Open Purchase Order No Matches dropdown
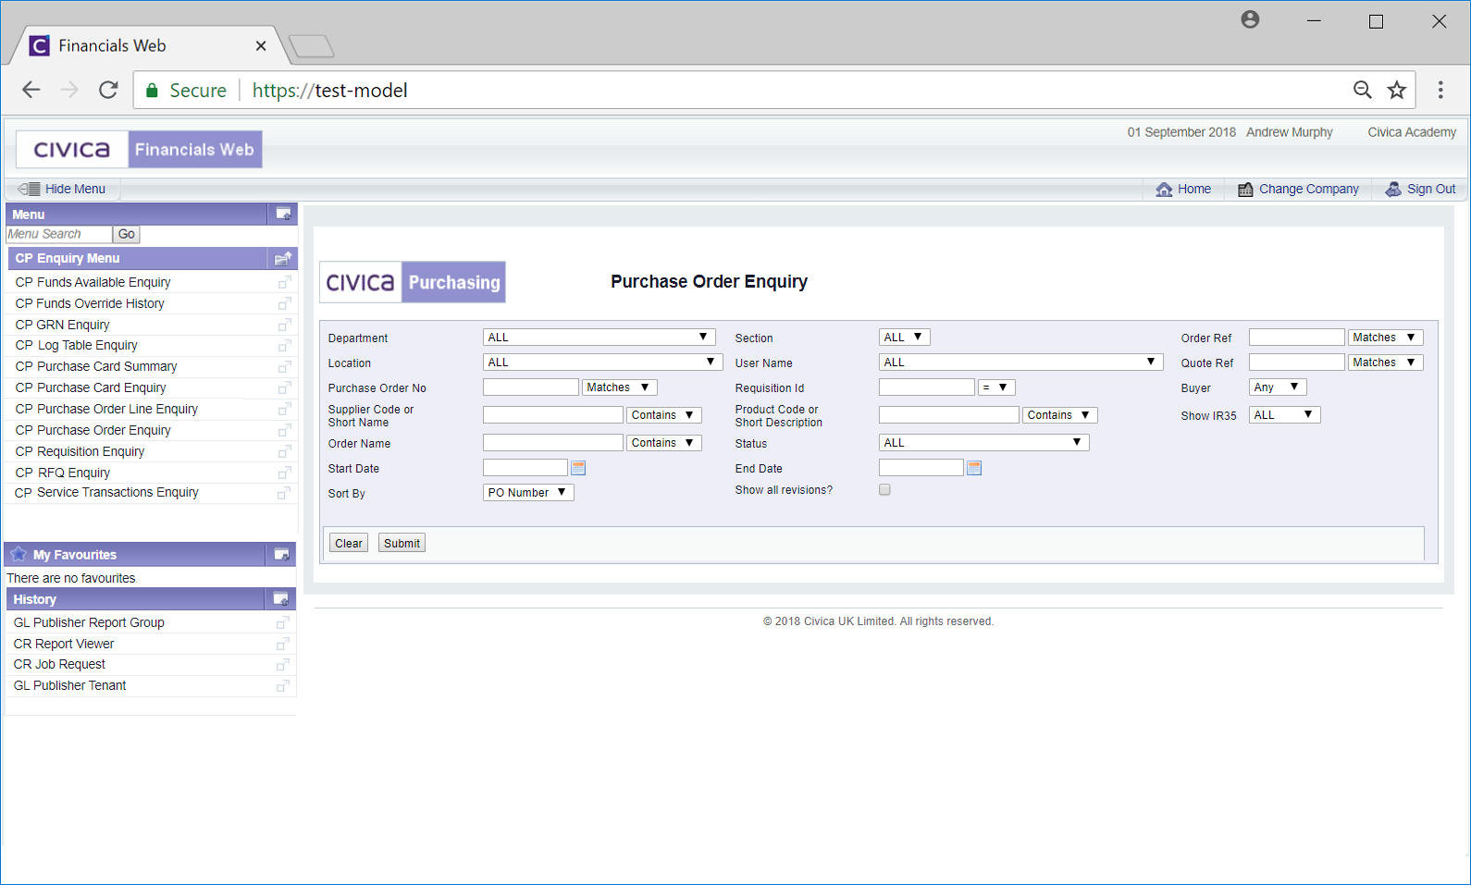Screen dimensions: 1471x885 (619, 387)
